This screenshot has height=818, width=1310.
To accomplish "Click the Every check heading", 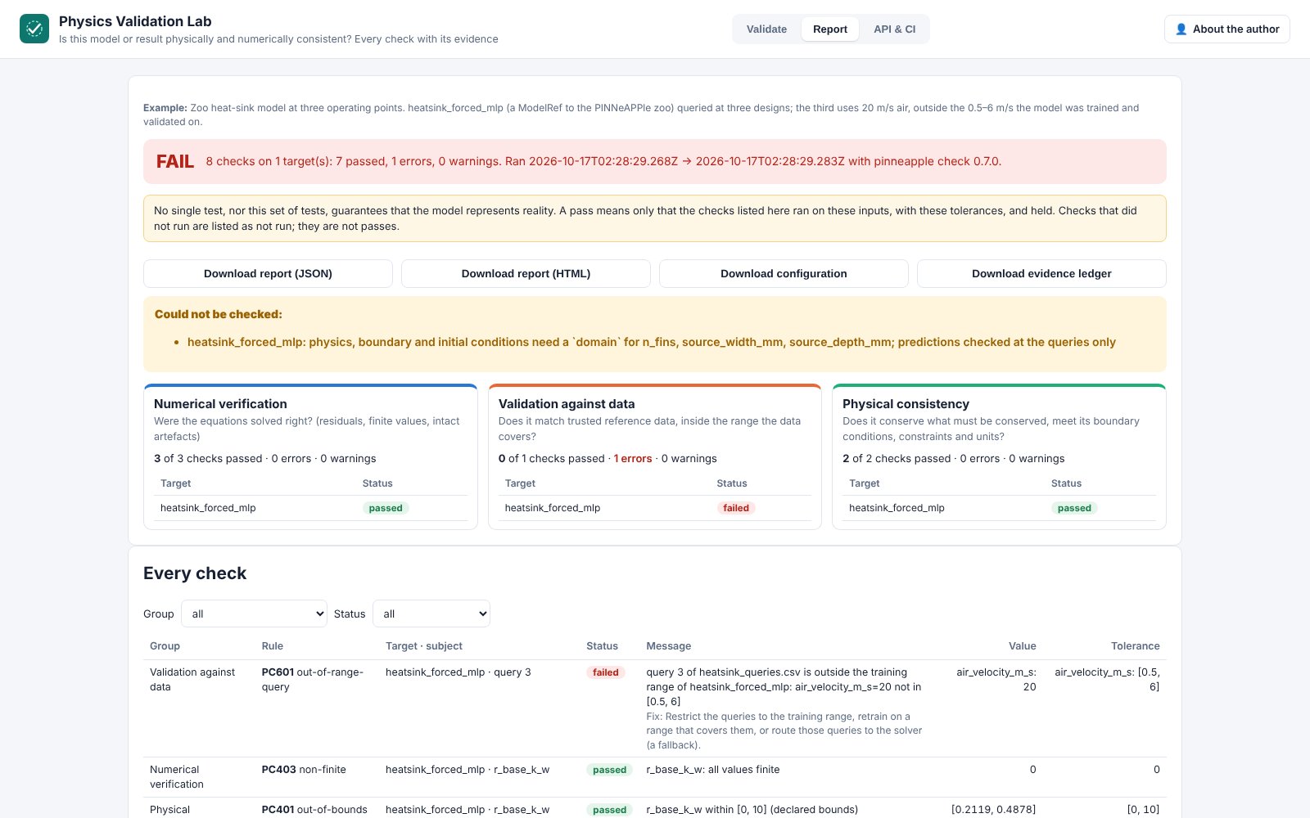I will [x=195, y=573].
